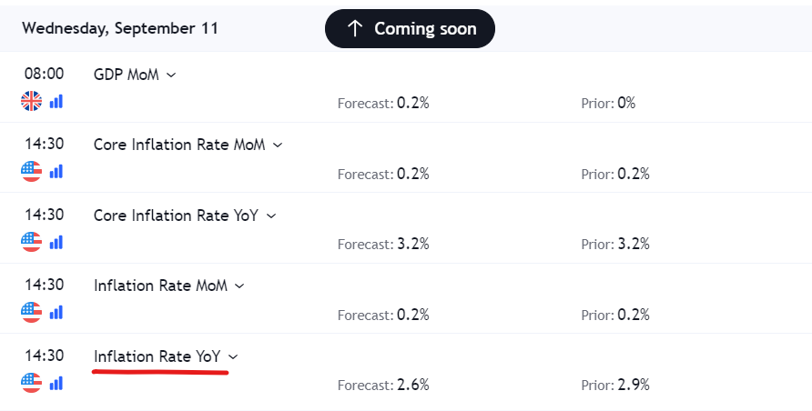The image size is (812, 411).
Task: Click the importance bars icon for GDP MoM
Action: click(x=56, y=101)
